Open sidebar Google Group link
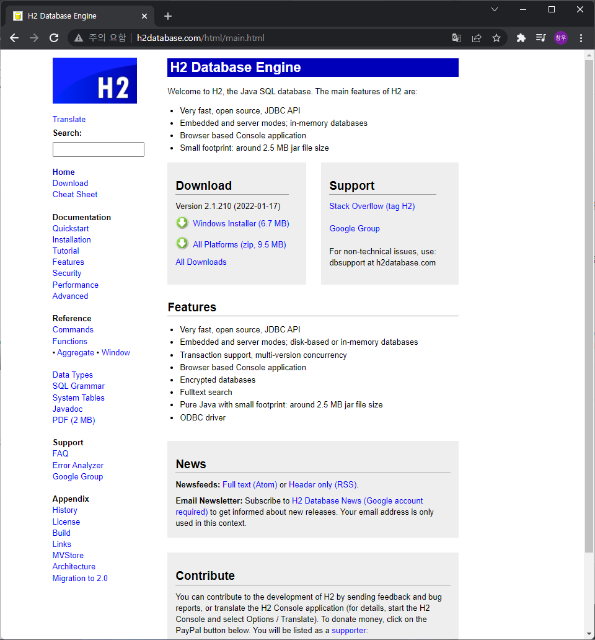The height and width of the screenshot is (640, 595). click(x=77, y=476)
